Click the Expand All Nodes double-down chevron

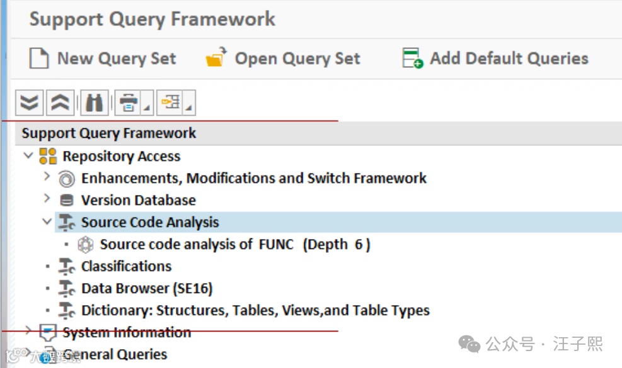coord(29,103)
